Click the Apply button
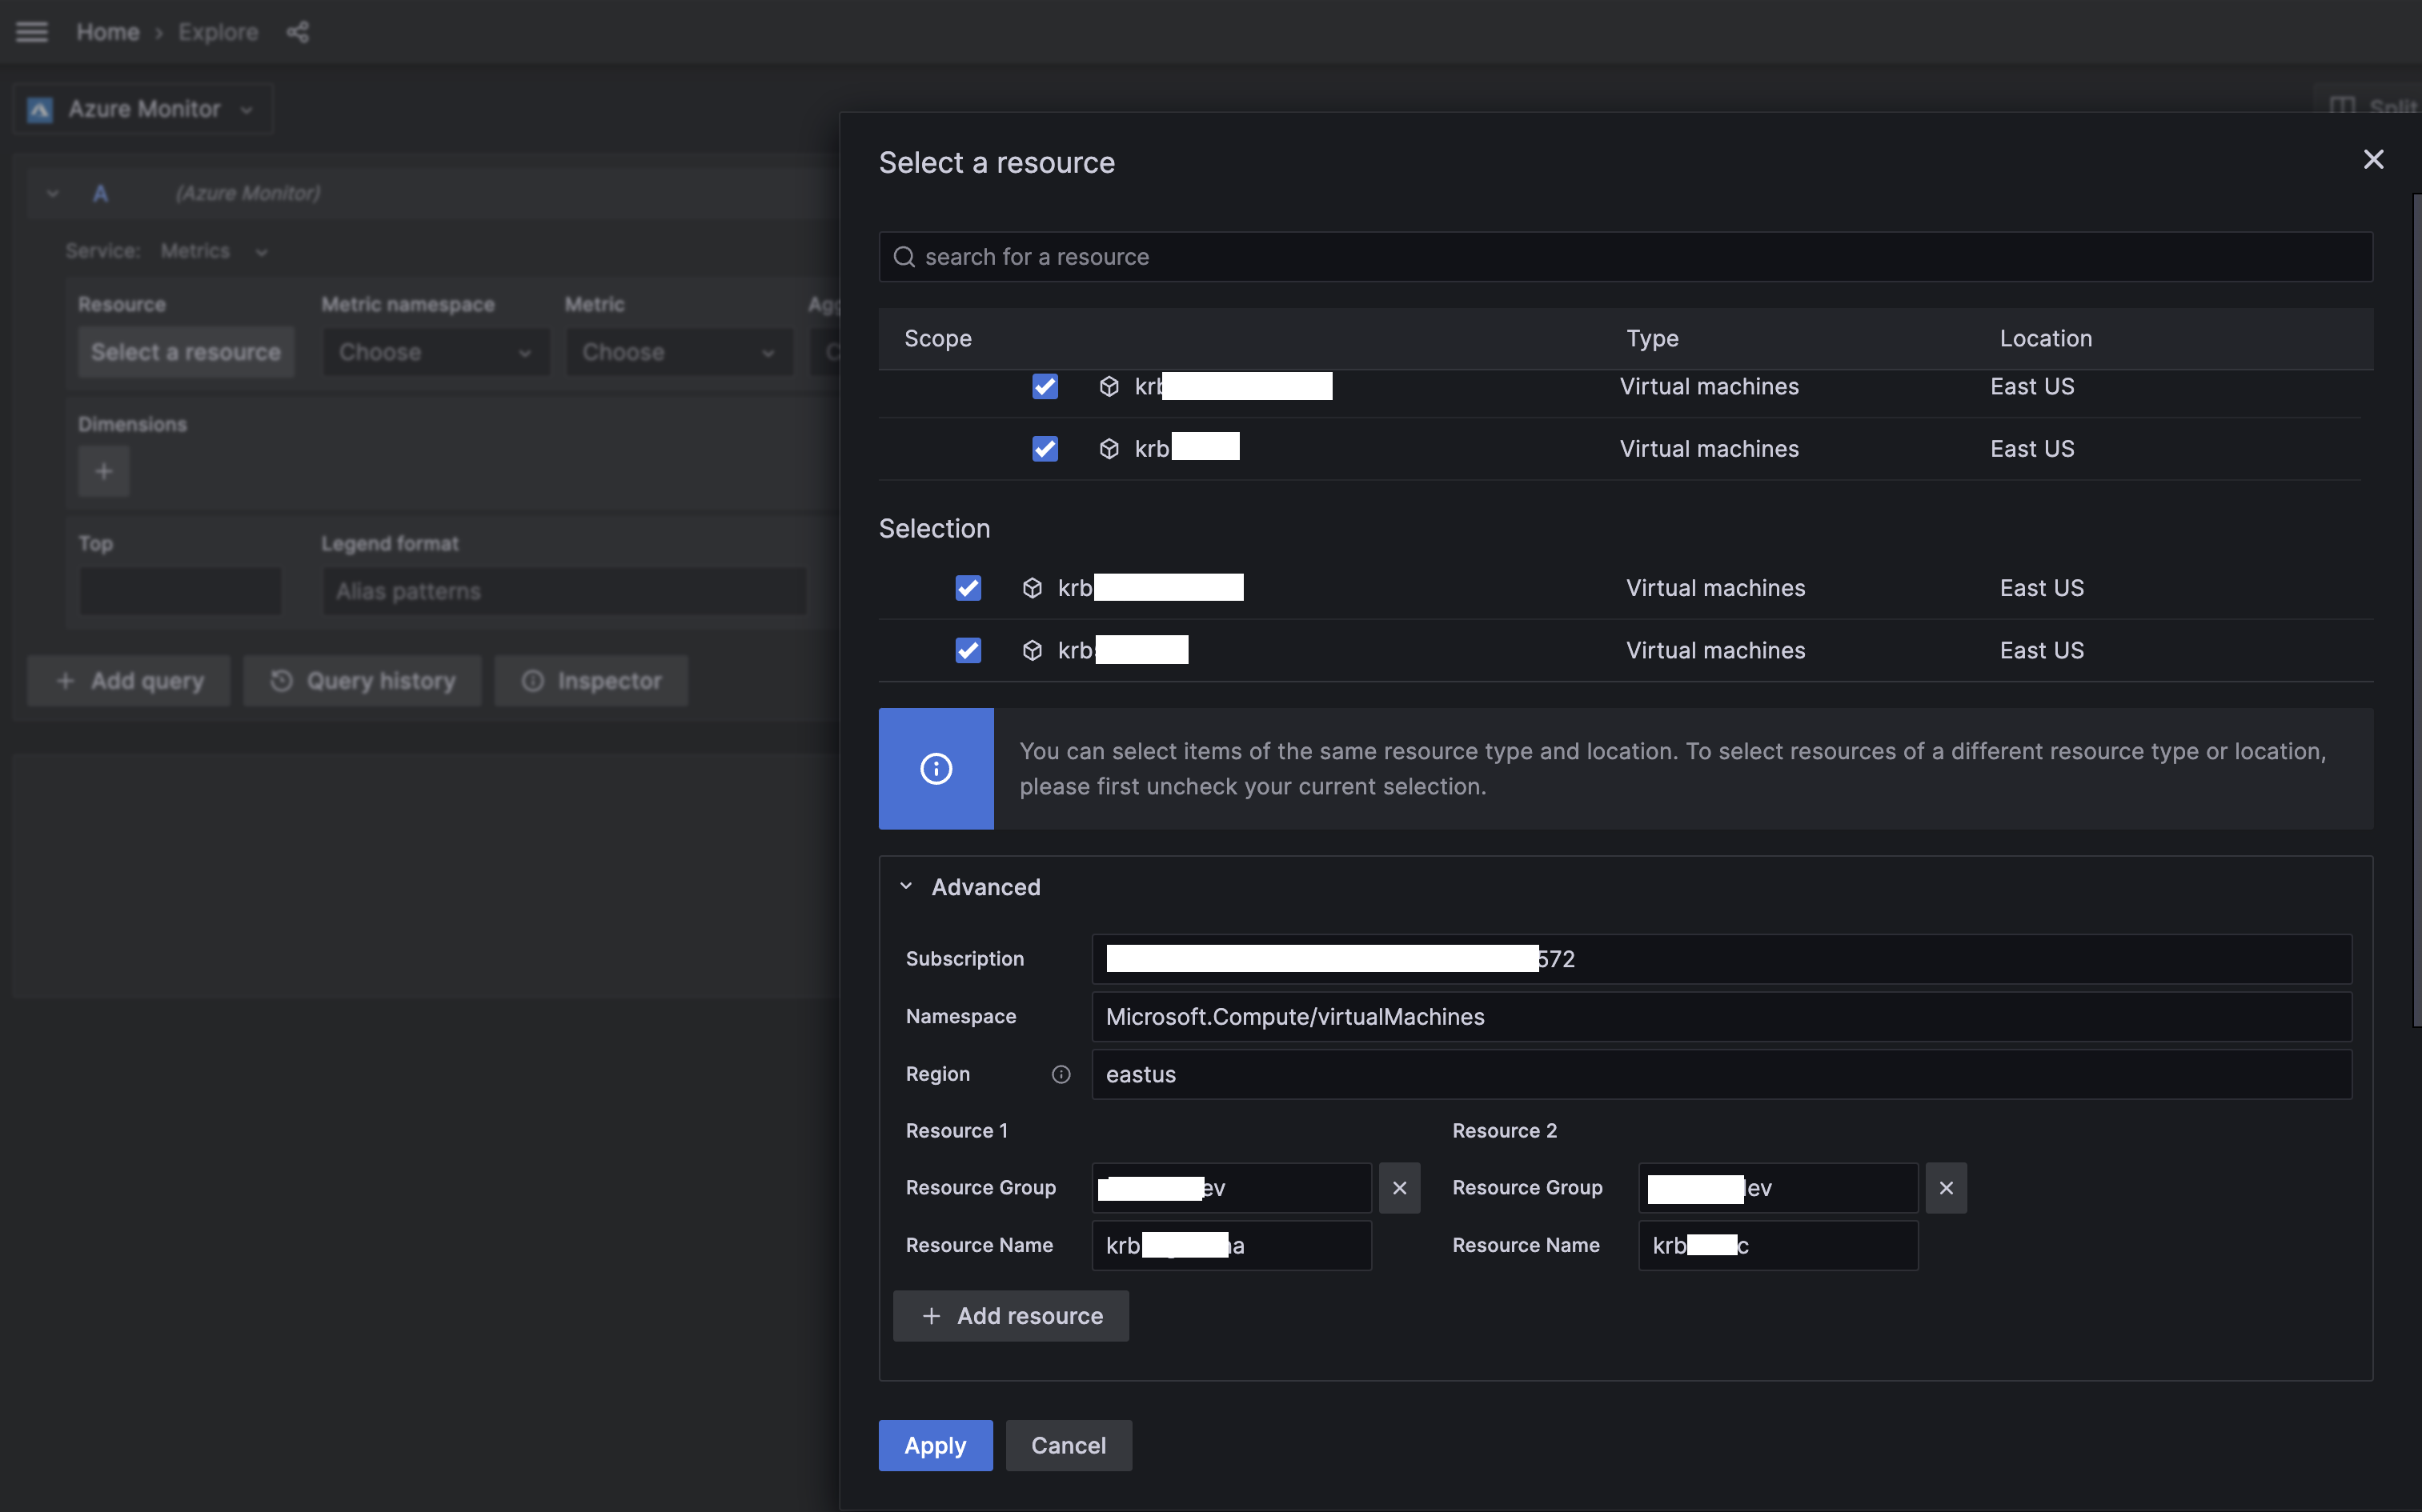 coord(934,1445)
